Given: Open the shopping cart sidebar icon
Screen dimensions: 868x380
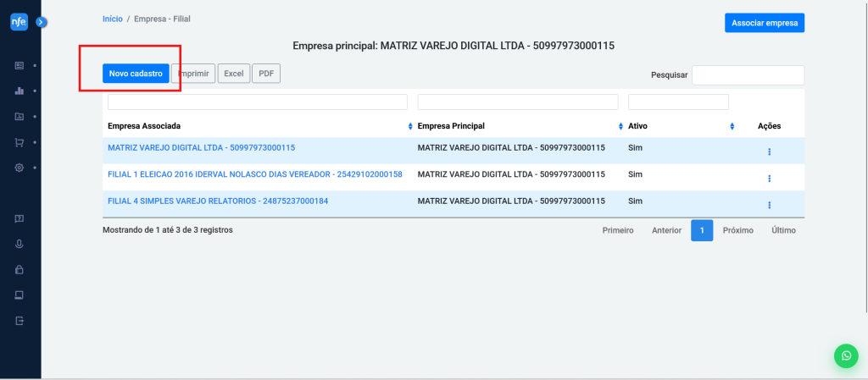Looking at the screenshot, I should pos(19,142).
